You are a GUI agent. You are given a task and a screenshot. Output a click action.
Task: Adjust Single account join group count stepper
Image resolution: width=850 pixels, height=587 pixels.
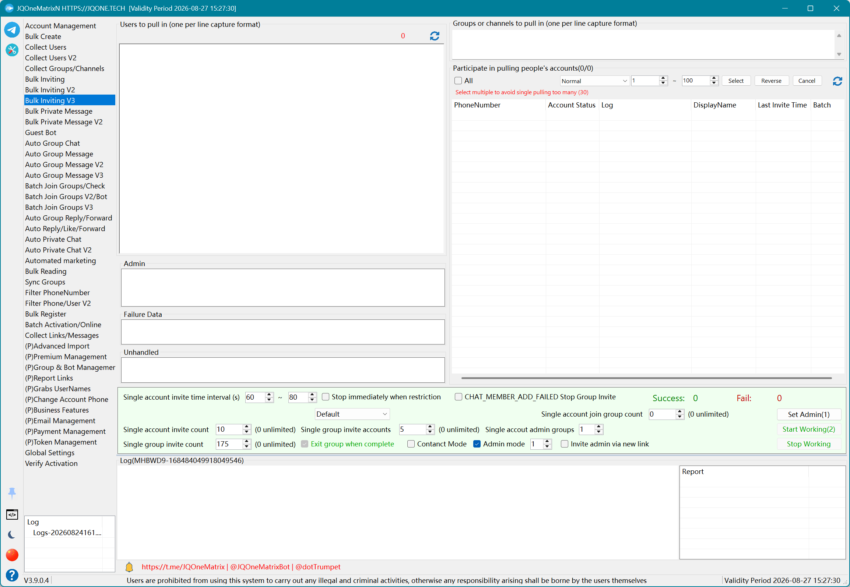click(x=680, y=414)
